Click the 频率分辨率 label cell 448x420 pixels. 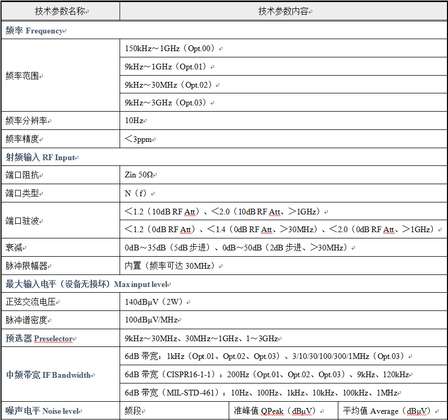(60, 121)
